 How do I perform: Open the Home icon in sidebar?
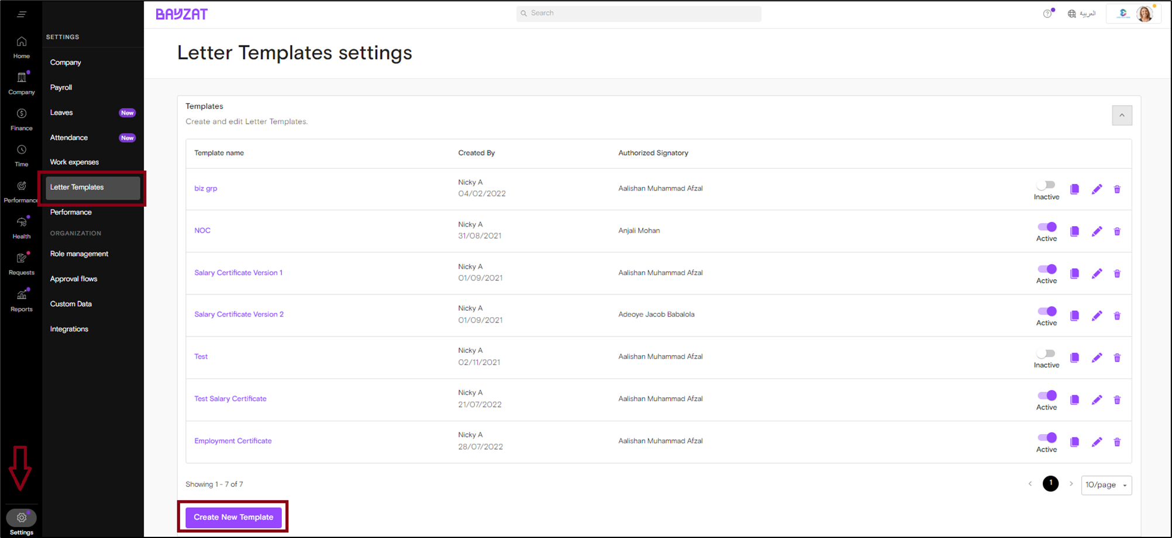(22, 41)
